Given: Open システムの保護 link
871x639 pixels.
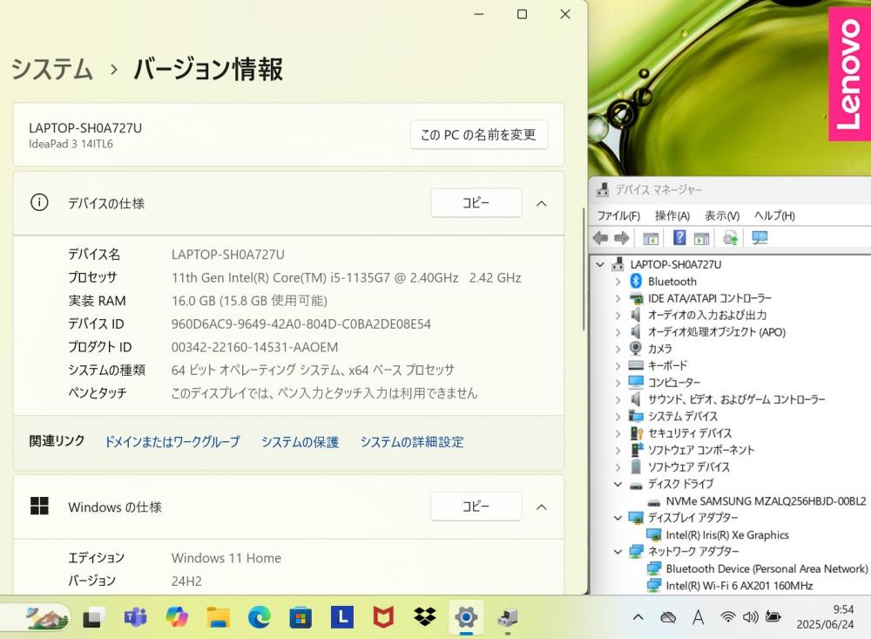Looking at the screenshot, I should pos(300,442).
